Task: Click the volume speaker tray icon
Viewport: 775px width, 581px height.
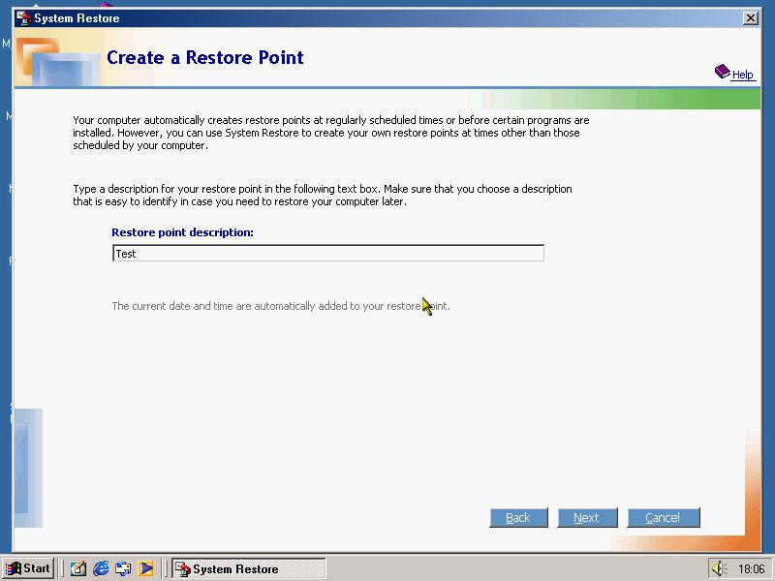Action: click(719, 568)
